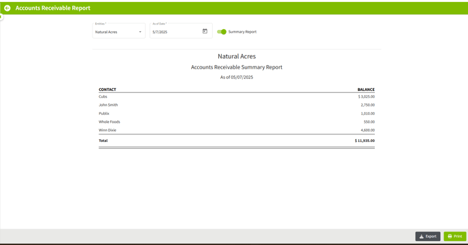
Task: Click the CONTACT column header
Action: pos(107,90)
